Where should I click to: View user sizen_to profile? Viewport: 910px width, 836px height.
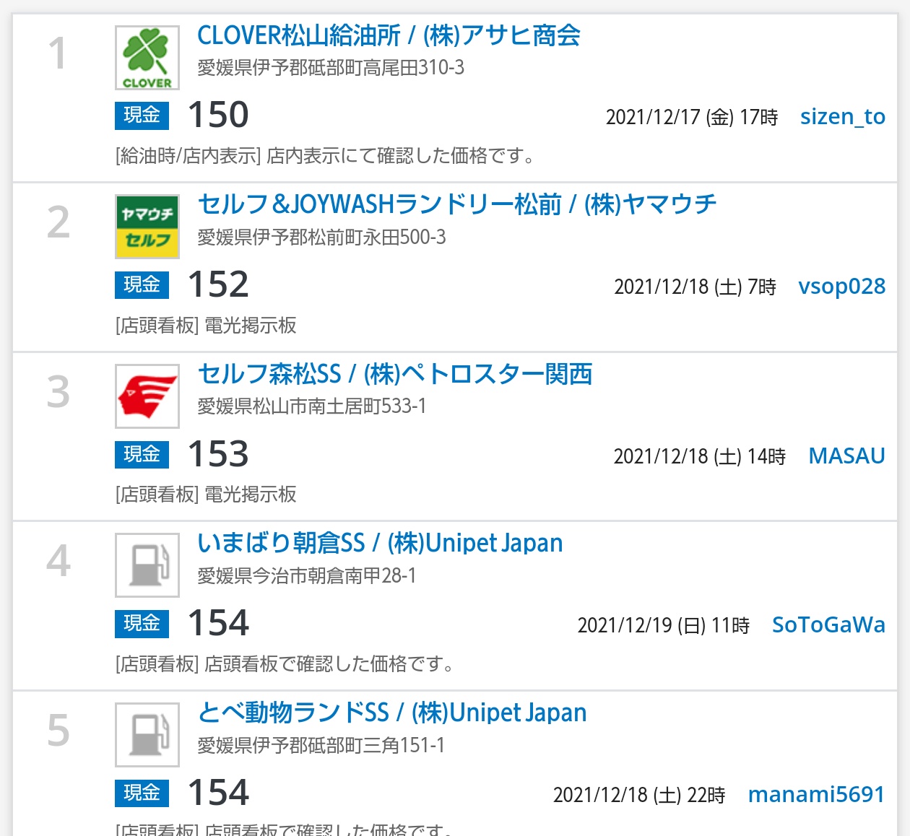tap(842, 117)
